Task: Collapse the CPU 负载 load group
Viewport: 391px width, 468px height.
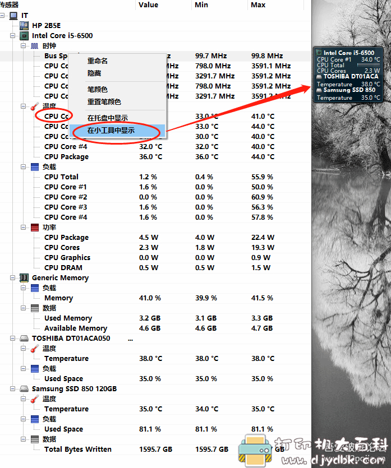Action: 24,167
